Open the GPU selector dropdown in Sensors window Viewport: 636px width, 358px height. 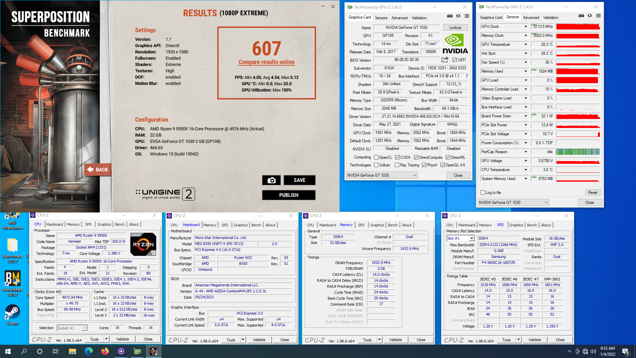513,203
